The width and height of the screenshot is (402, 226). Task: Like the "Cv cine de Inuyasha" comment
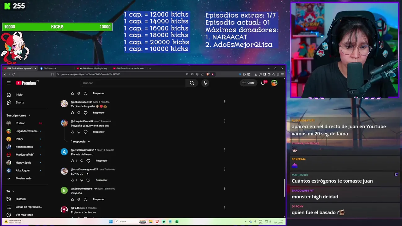[73, 113]
